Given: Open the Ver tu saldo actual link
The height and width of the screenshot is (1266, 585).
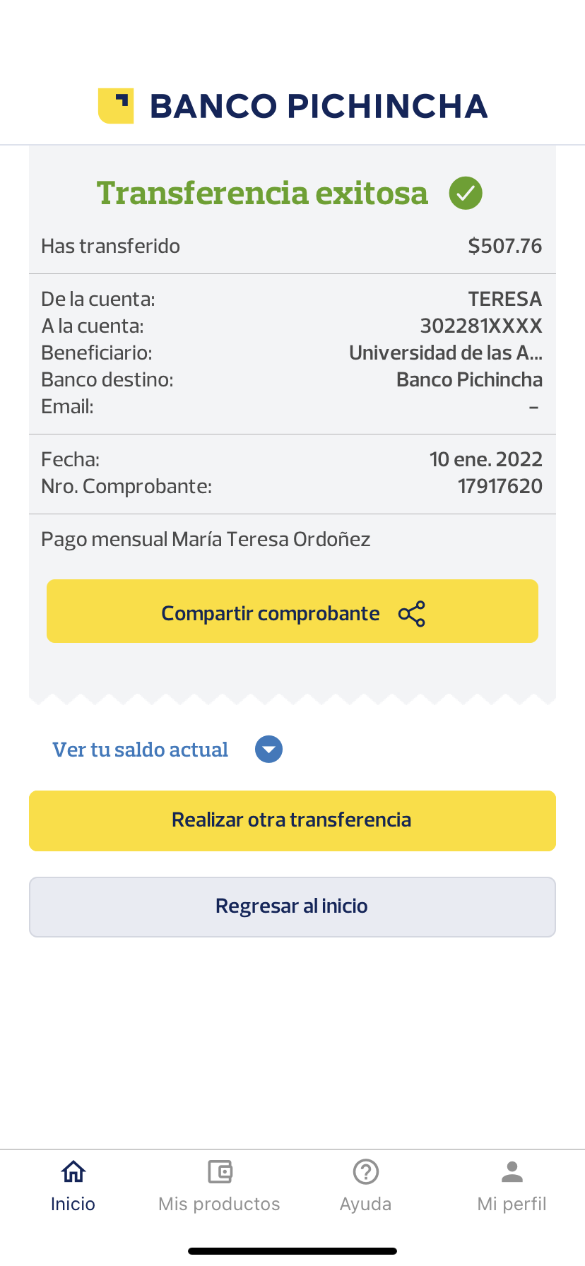Looking at the screenshot, I should click(141, 750).
